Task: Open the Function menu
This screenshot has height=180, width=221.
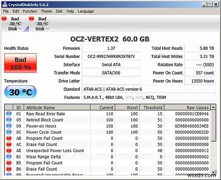Action: (30, 11)
